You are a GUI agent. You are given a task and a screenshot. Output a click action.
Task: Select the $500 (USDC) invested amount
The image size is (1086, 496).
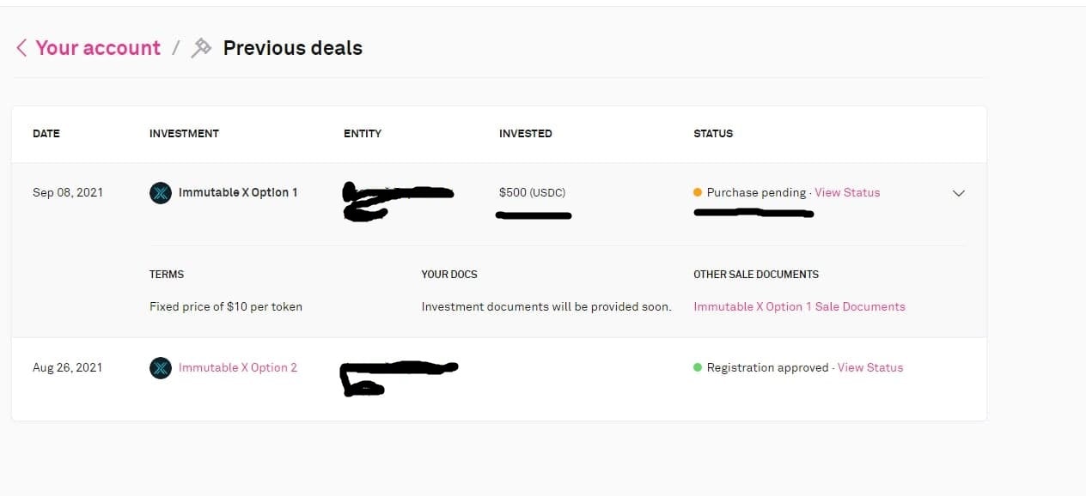coord(533,192)
